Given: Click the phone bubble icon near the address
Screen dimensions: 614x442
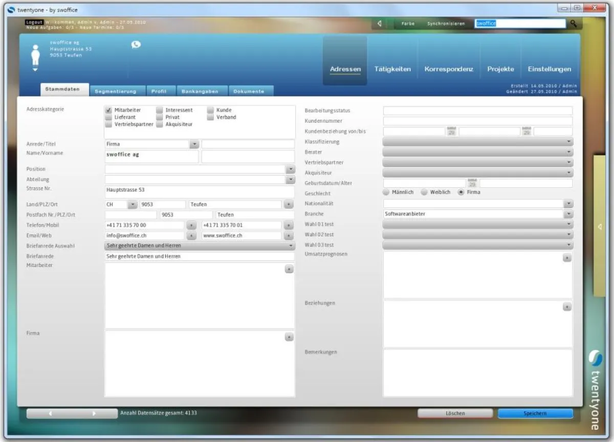Looking at the screenshot, I should pyautogui.click(x=137, y=45).
